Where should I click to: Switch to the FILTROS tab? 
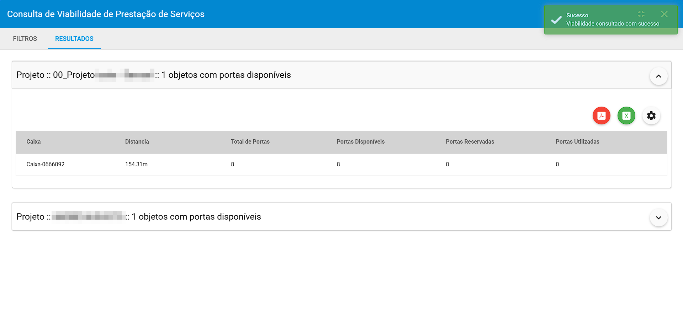(25, 39)
